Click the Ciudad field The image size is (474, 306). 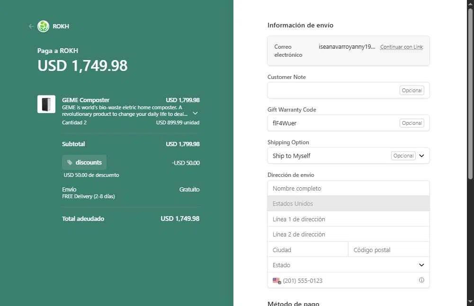coord(308,250)
